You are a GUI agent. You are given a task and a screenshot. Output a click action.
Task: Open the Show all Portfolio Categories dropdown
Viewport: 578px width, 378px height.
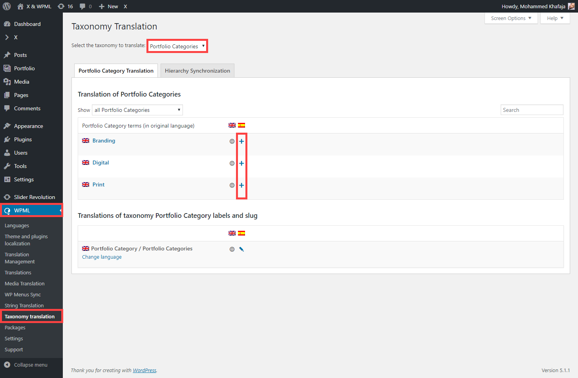pyautogui.click(x=137, y=110)
